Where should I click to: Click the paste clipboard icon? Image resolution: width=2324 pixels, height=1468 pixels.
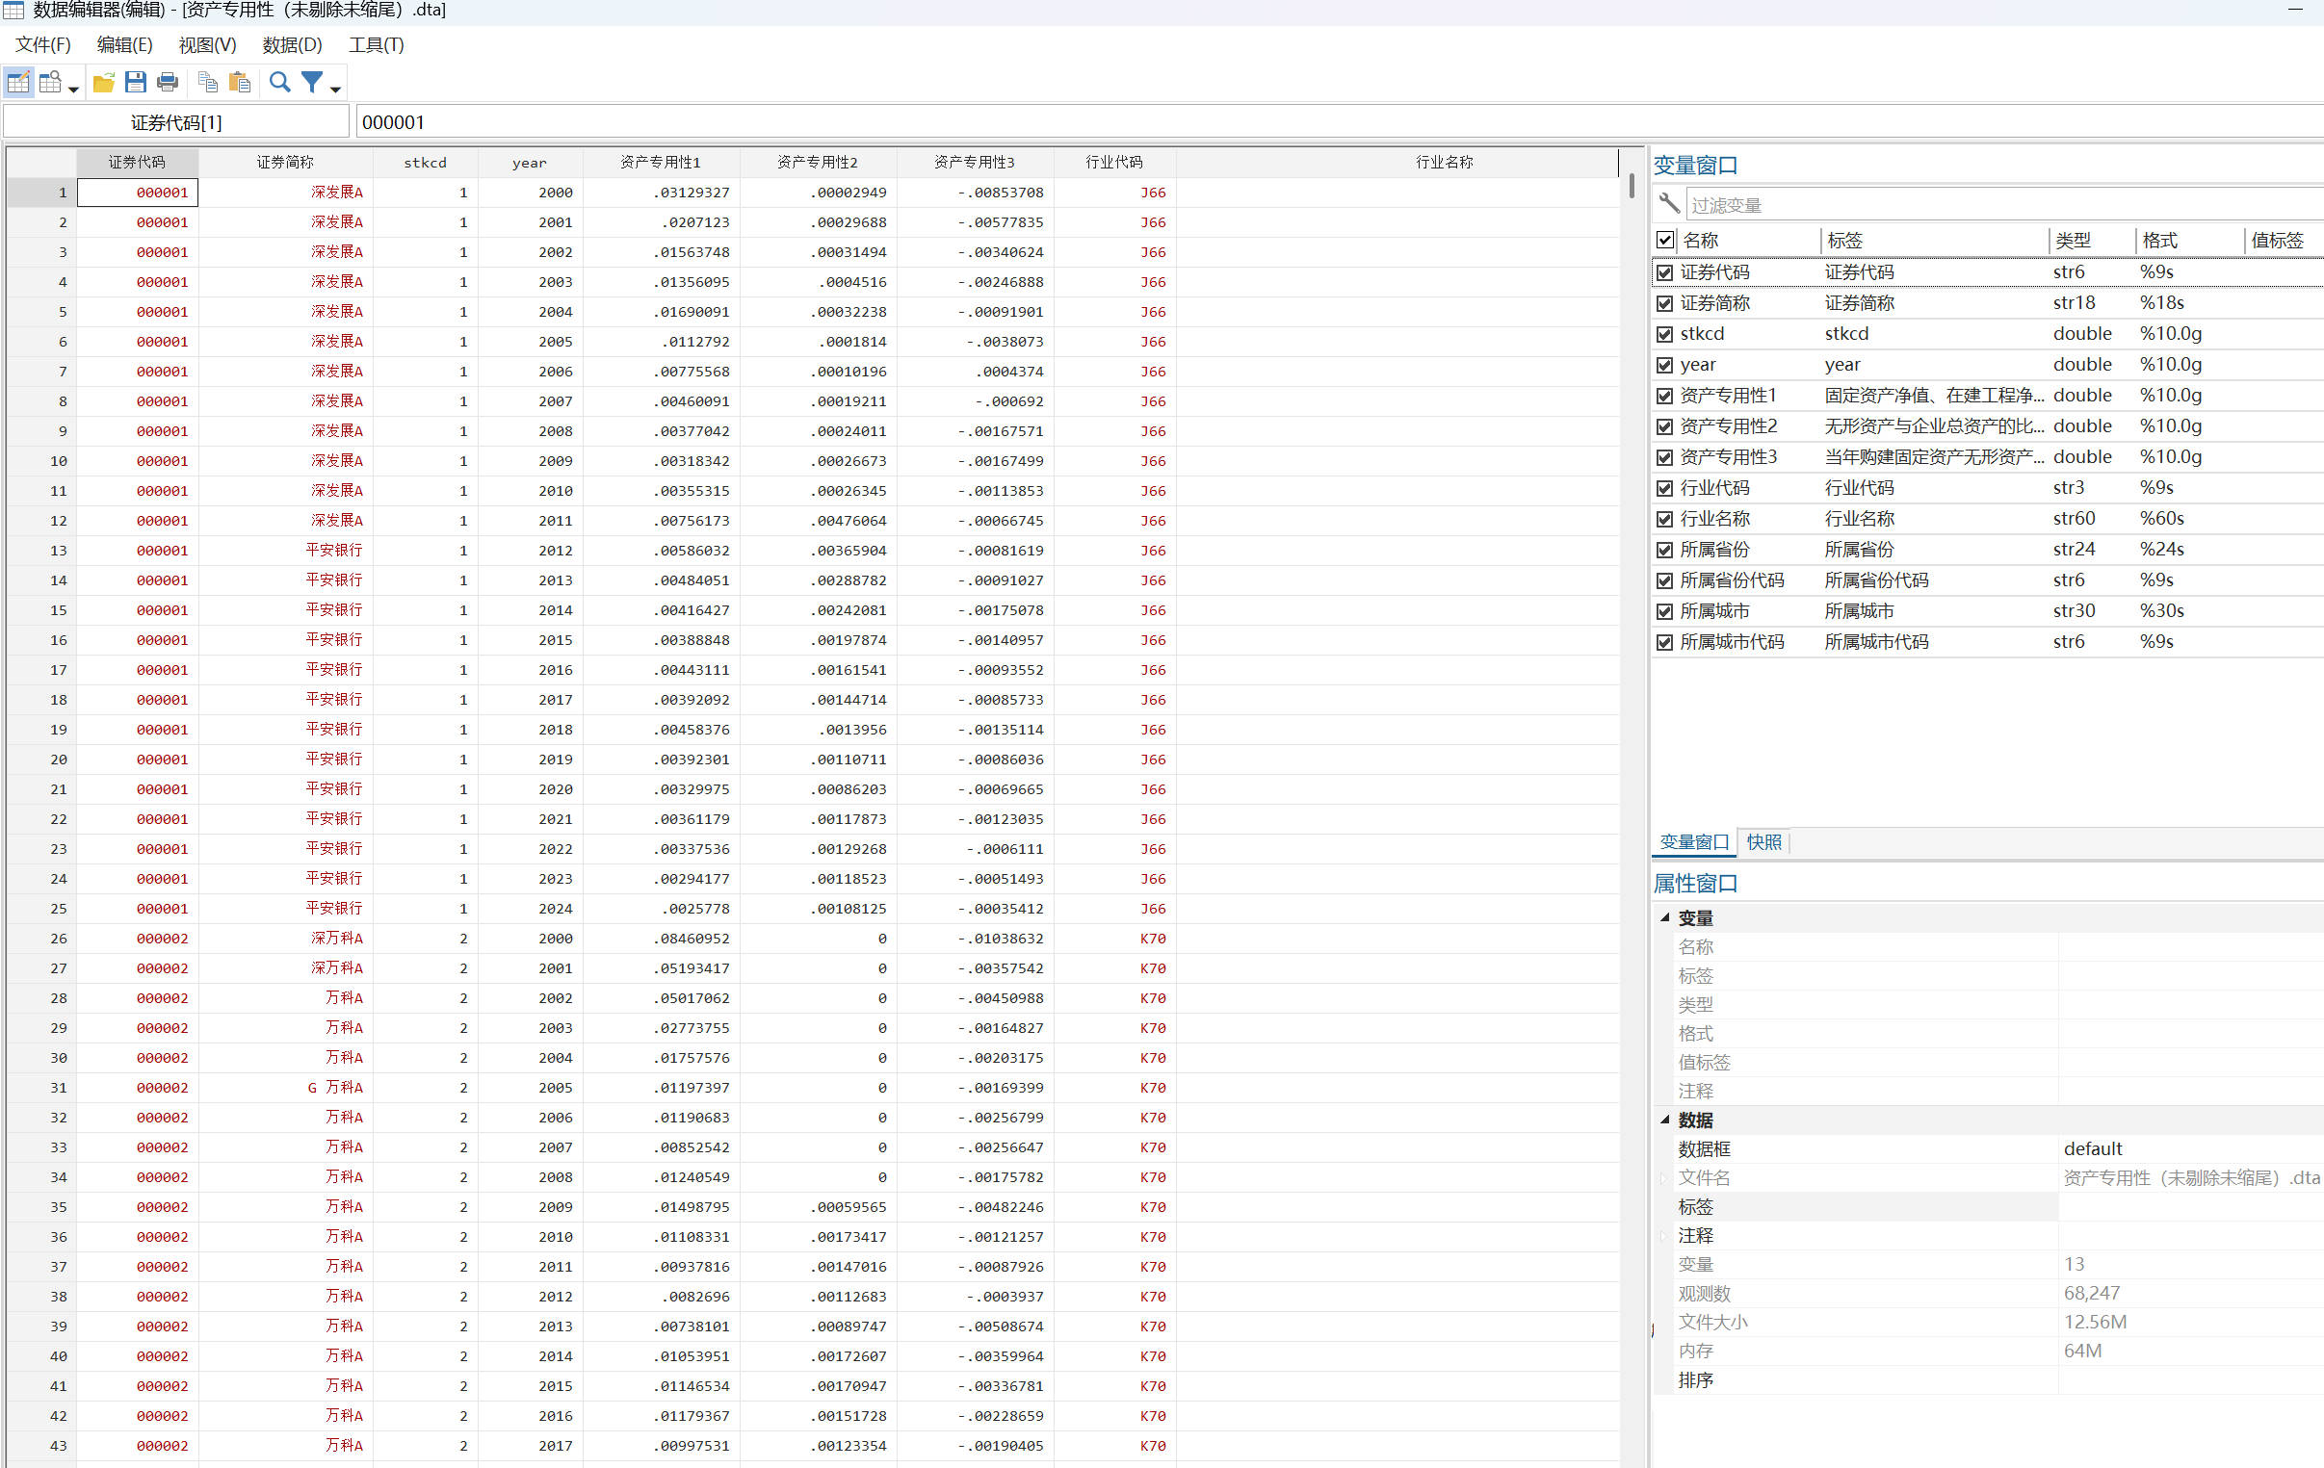click(240, 83)
